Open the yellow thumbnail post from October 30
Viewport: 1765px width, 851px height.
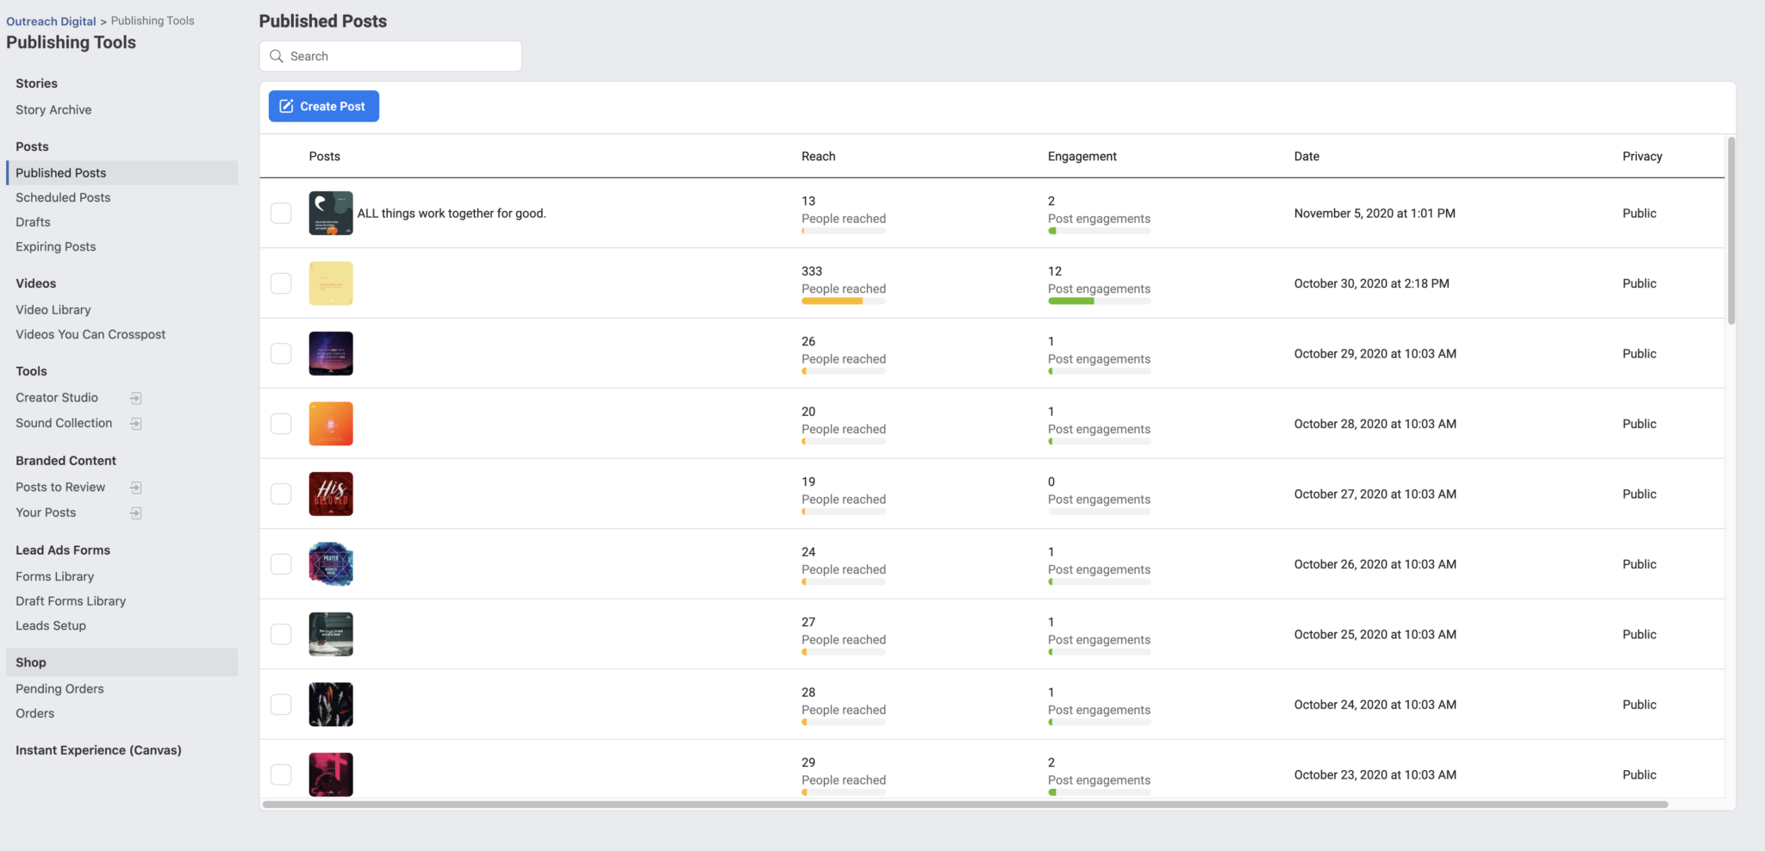coord(331,283)
